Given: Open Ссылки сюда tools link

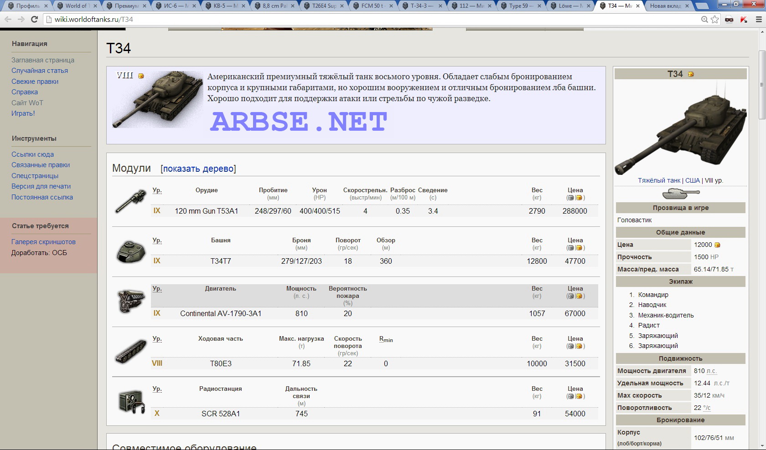Looking at the screenshot, I should [x=32, y=154].
